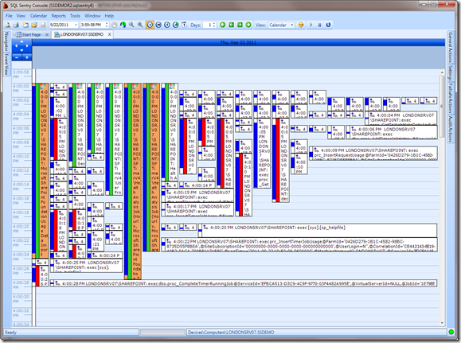Click the green status indicator in status bar
The height and width of the screenshot is (343, 461).
(451, 332)
